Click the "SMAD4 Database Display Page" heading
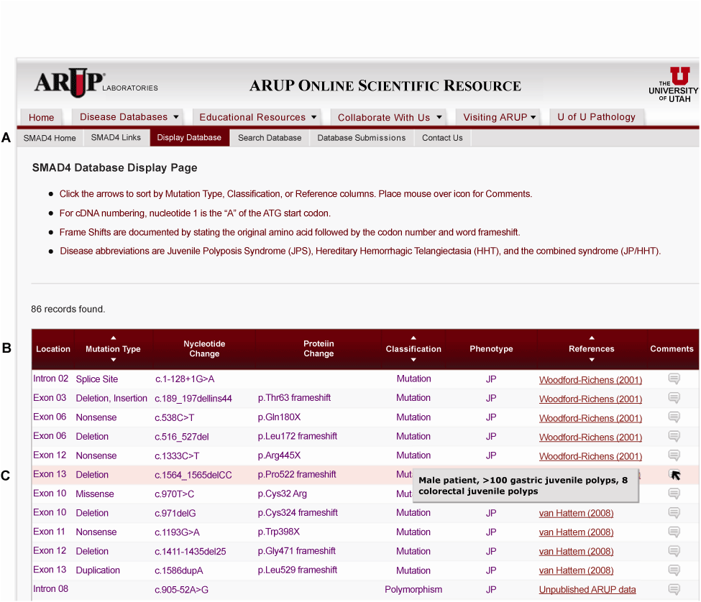Image resolution: width=701 pixels, height=602 pixels. (x=114, y=168)
